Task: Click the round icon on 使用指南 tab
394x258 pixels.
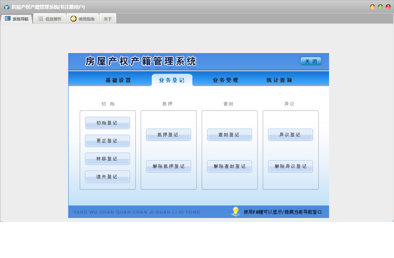Action: click(x=73, y=19)
